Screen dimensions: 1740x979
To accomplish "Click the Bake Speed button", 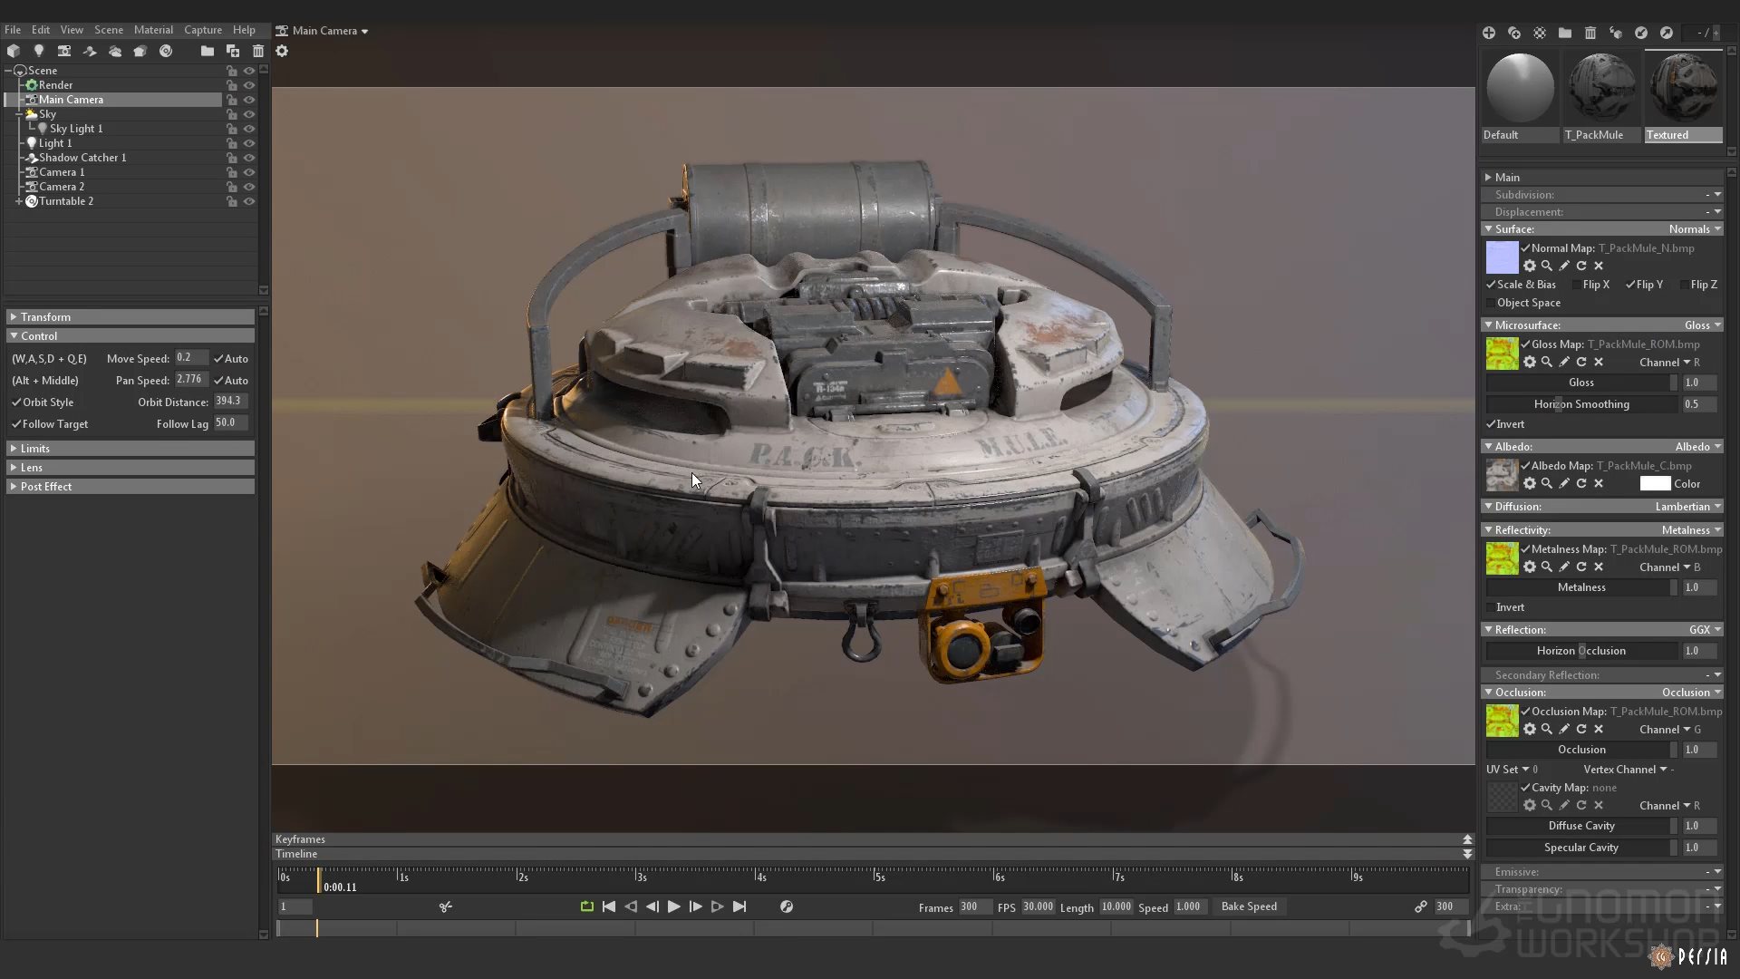I will tap(1249, 906).
